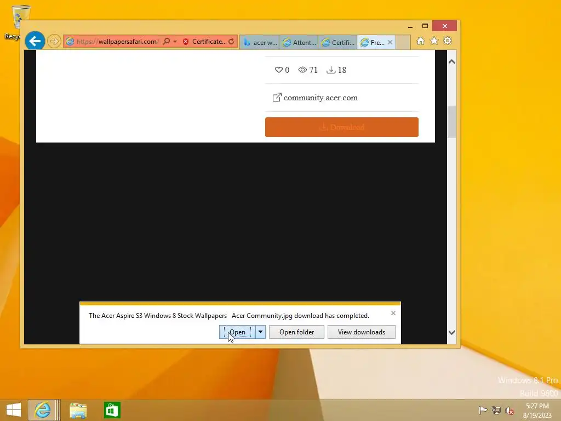Click the eye views icon
The height and width of the screenshot is (421, 561).
[x=302, y=70]
